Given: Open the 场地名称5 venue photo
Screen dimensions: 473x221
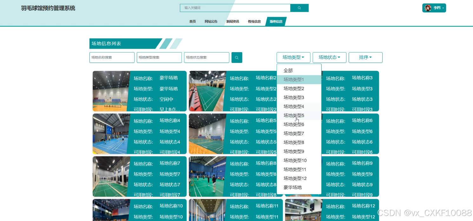Looking at the screenshot, I should (x=207, y=134).
